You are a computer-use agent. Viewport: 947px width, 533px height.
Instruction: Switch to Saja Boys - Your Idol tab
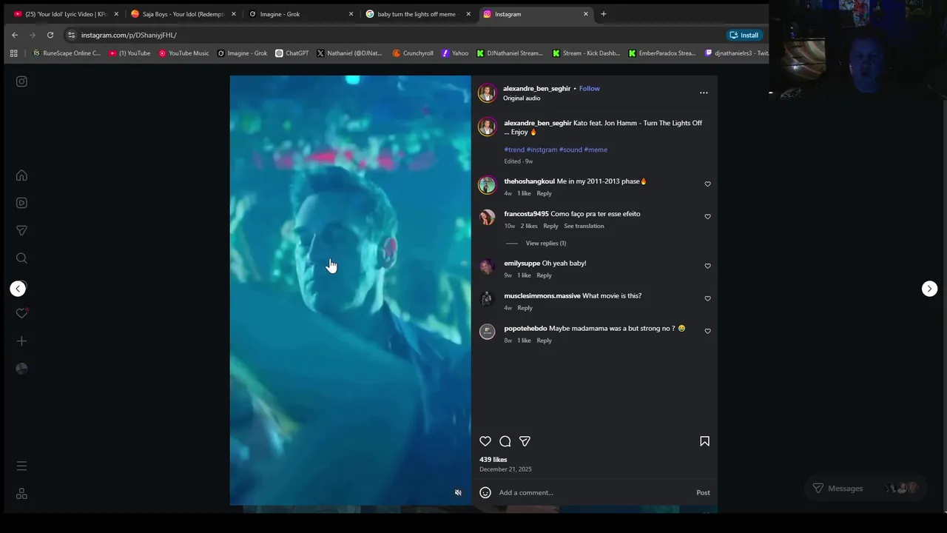point(183,14)
